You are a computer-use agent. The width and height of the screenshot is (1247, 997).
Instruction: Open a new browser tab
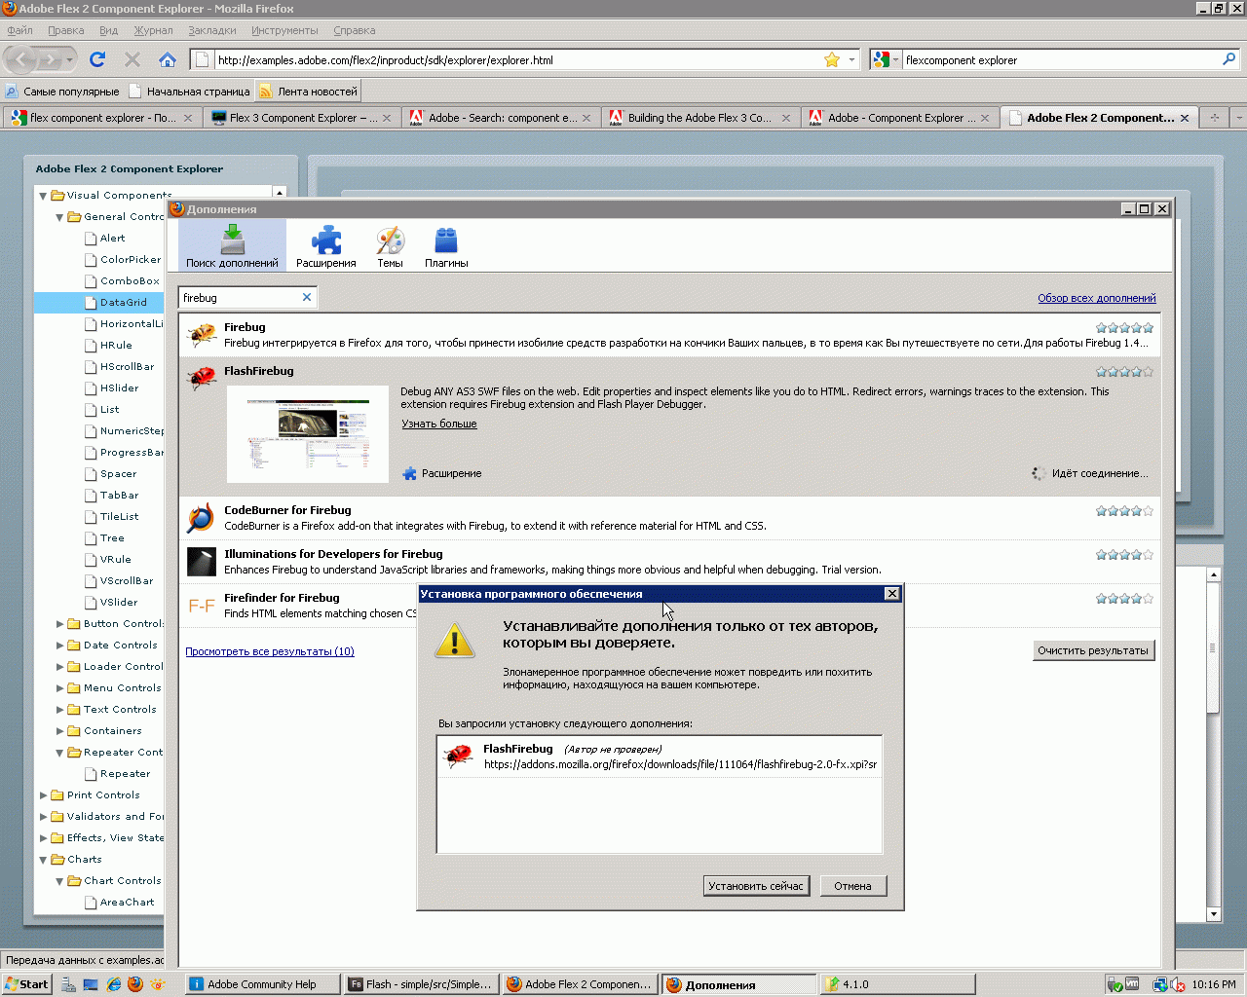click(1214, 118)
